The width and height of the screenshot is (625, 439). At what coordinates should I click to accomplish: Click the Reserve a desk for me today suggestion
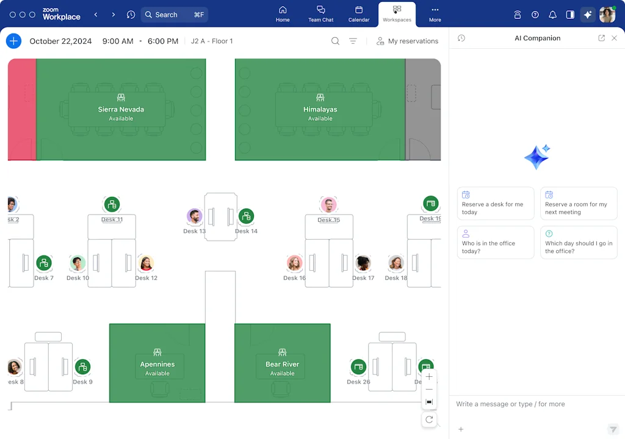pos(496,203)
